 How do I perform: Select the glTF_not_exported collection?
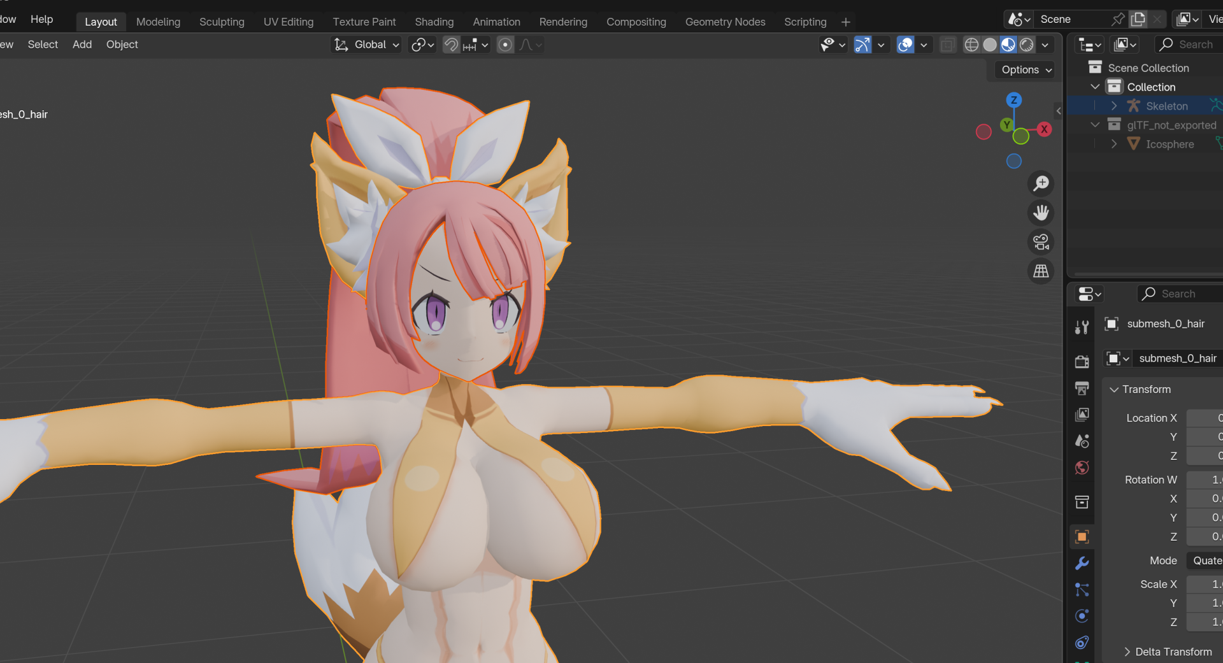point(1171,125)
